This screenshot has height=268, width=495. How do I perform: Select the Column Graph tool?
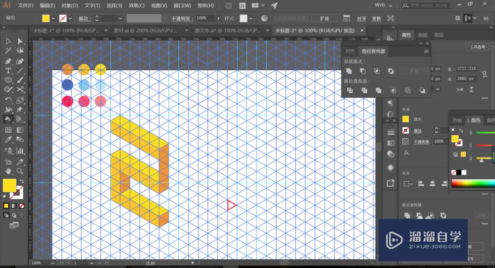click(x=20, y=151)
